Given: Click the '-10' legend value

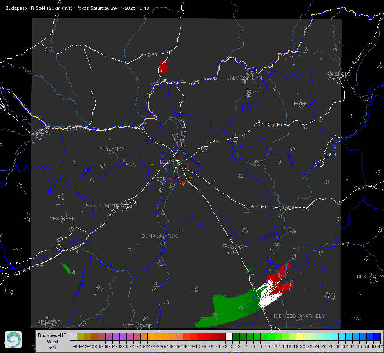Looking at the screenshot, I should [197, 346].
